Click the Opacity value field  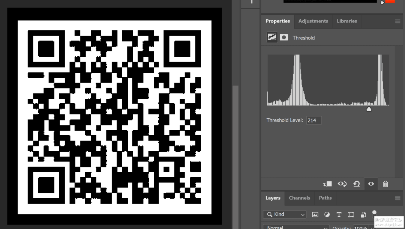click(x=361, y=227)
